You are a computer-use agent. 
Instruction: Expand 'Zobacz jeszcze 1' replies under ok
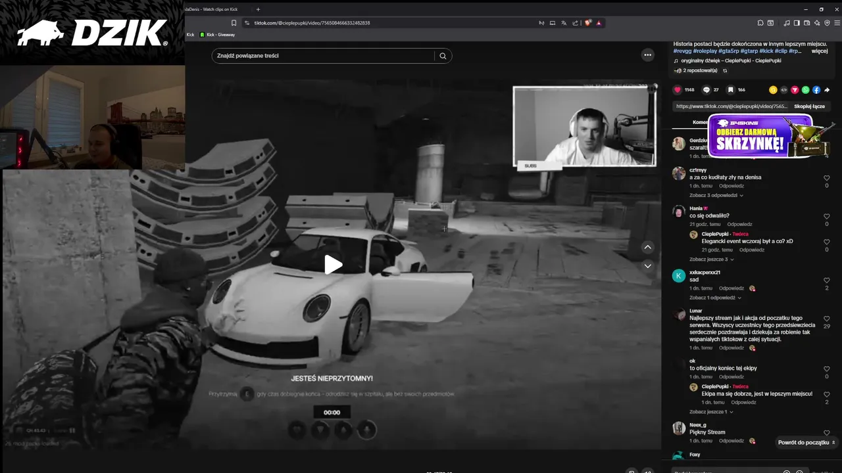pos(711,412)
